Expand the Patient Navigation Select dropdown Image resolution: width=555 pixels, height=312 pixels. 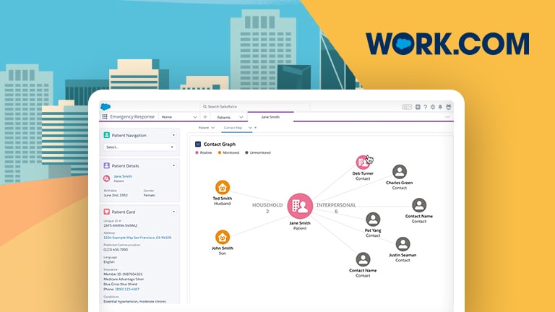pyautogui.click(x=140, y=147)
